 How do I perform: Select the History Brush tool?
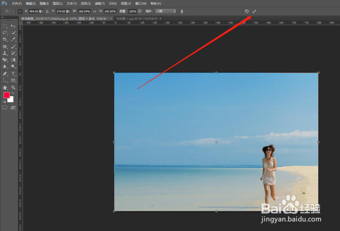13,53
